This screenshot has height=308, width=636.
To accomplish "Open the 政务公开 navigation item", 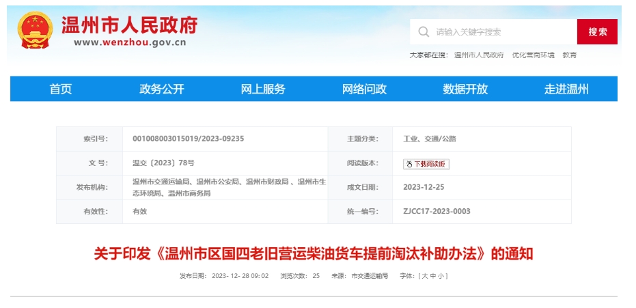I will pos(162,89).
